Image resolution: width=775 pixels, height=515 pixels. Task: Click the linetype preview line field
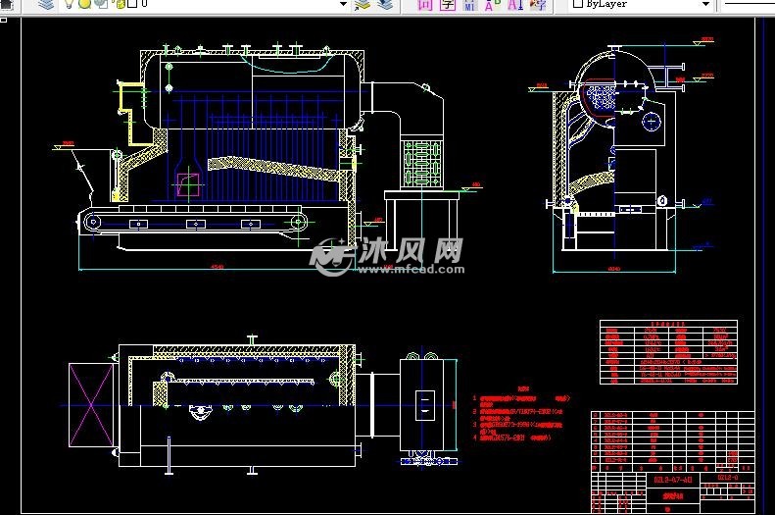tap(749, 4)
